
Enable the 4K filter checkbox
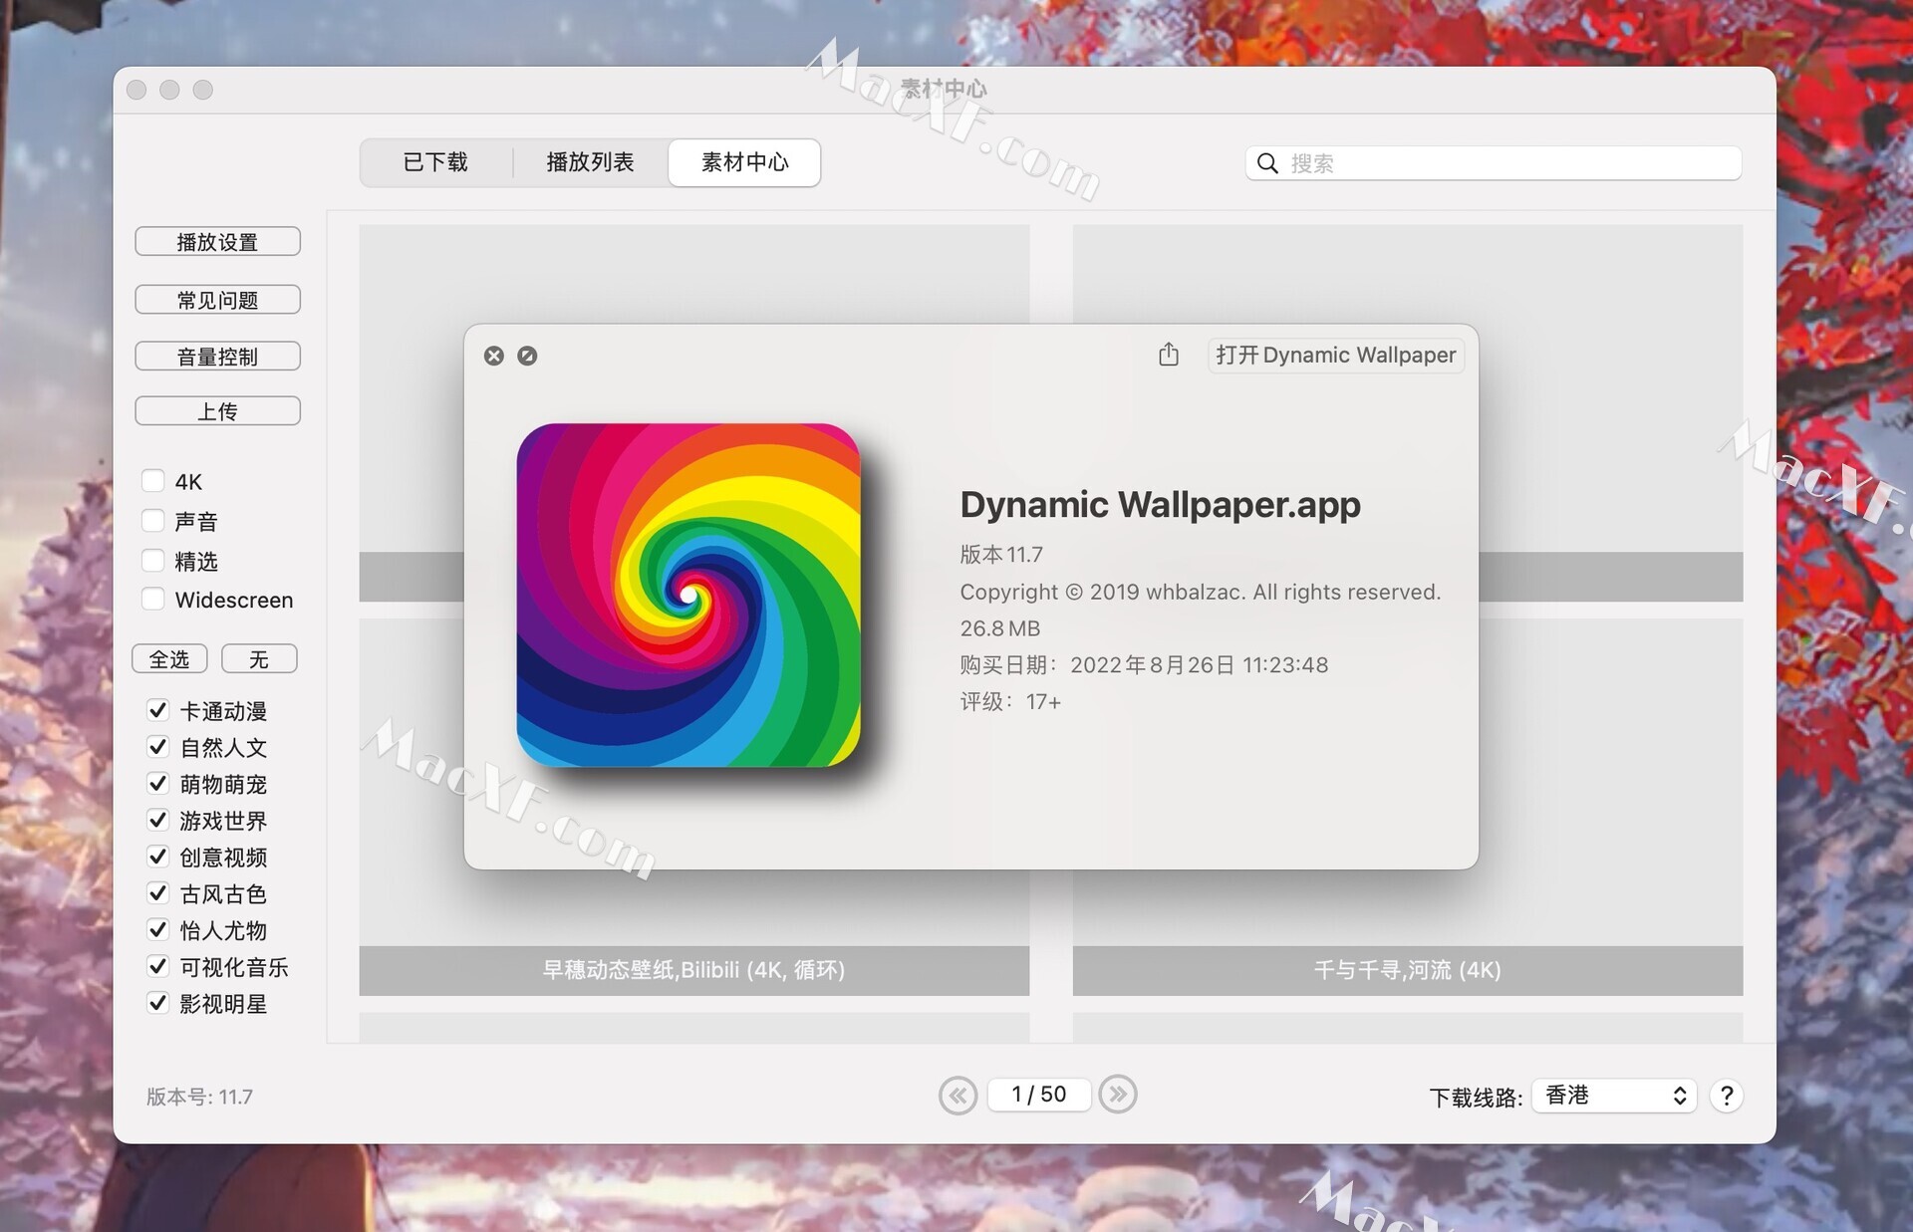[x=151, y=480]
